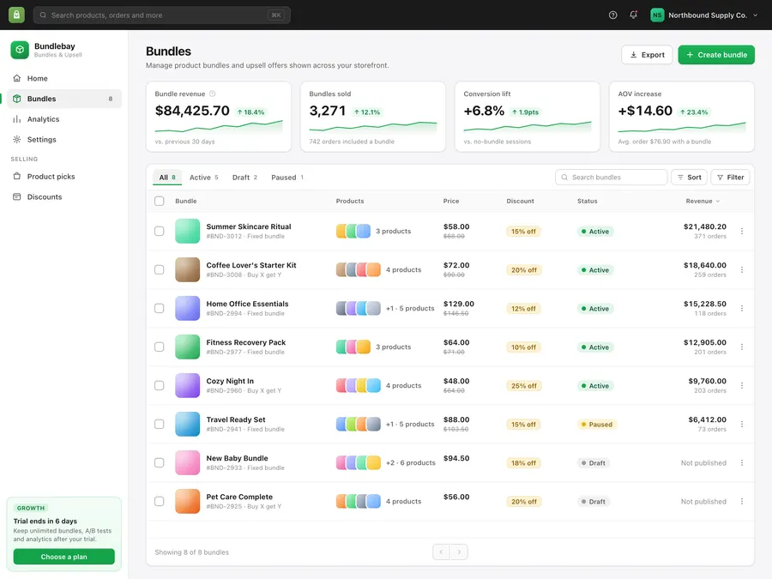Check the Home Office Essentials row
The height and width of the screenshot is (579, 772).
point(159,308)
